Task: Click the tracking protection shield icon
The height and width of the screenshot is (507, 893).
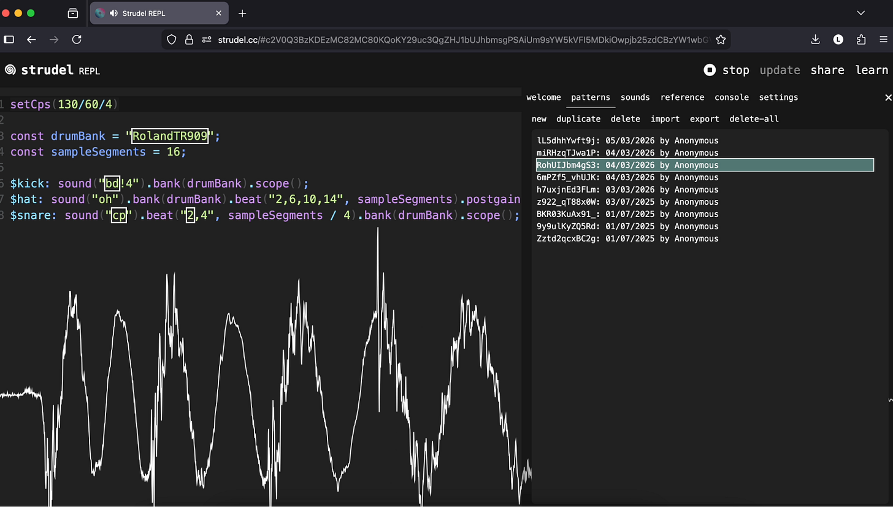Action: 172,39
